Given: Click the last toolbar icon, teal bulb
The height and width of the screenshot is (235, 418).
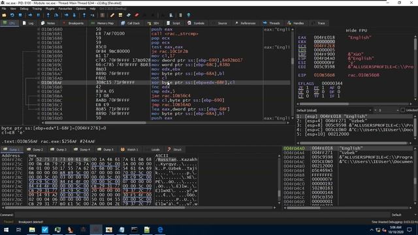Looking at the screenshot, I should tap(189, 15).
